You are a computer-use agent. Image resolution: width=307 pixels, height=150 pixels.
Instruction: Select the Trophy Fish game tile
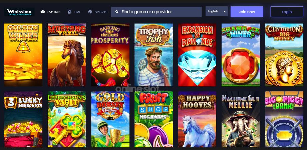pos(153,55)
